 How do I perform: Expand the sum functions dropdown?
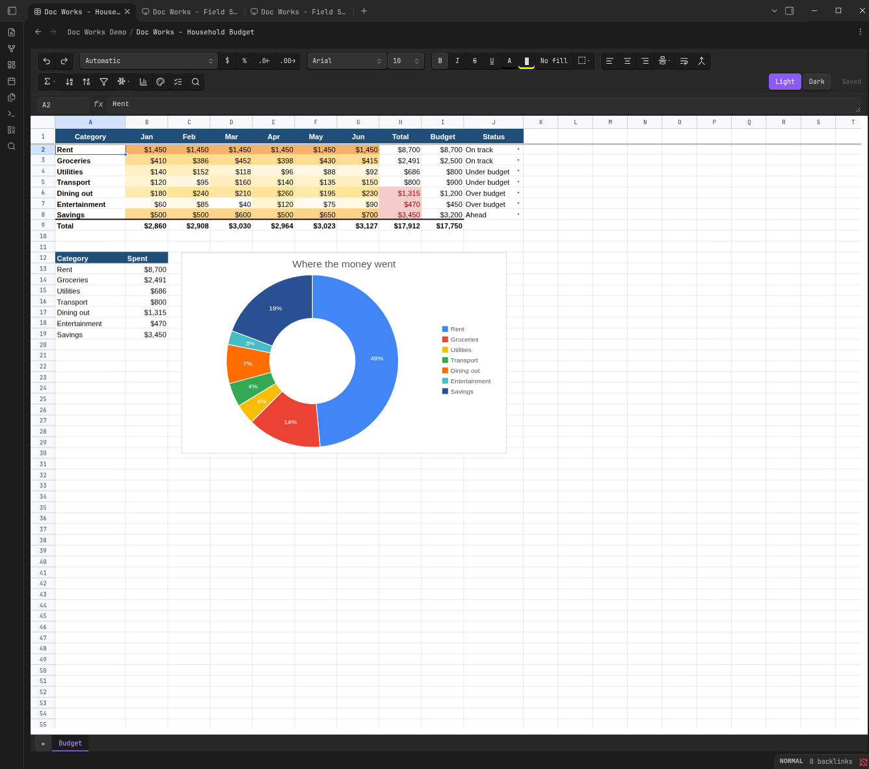49,82
